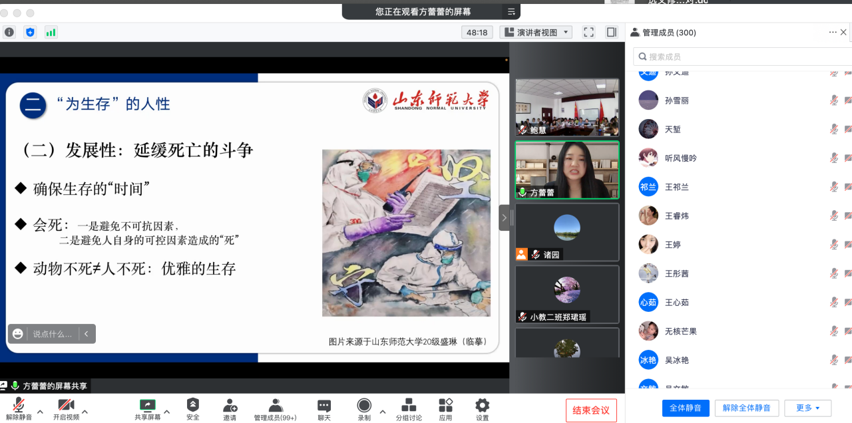The width and height of the screenshot is (852, 423).
Task: Open the Speaker View (演讲者视图) dropdown
Action: (x=536, y=32)
